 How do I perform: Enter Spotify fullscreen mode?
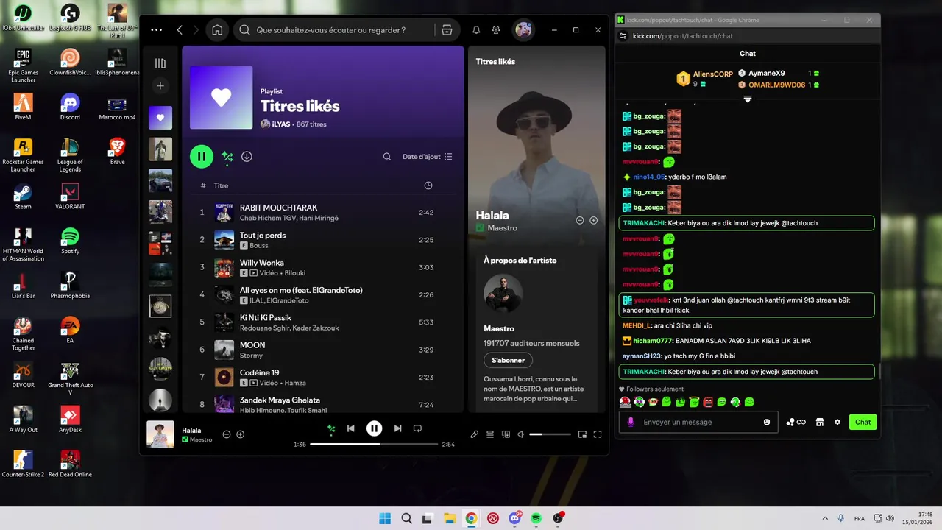[x=598, y=434]
